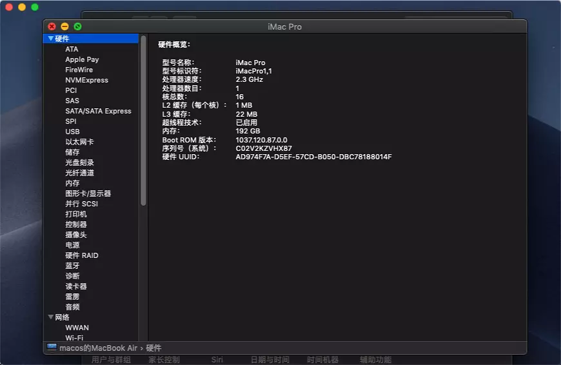Collapse the 网络 section triangle
561x365 pixels.
tap(51, 317)
